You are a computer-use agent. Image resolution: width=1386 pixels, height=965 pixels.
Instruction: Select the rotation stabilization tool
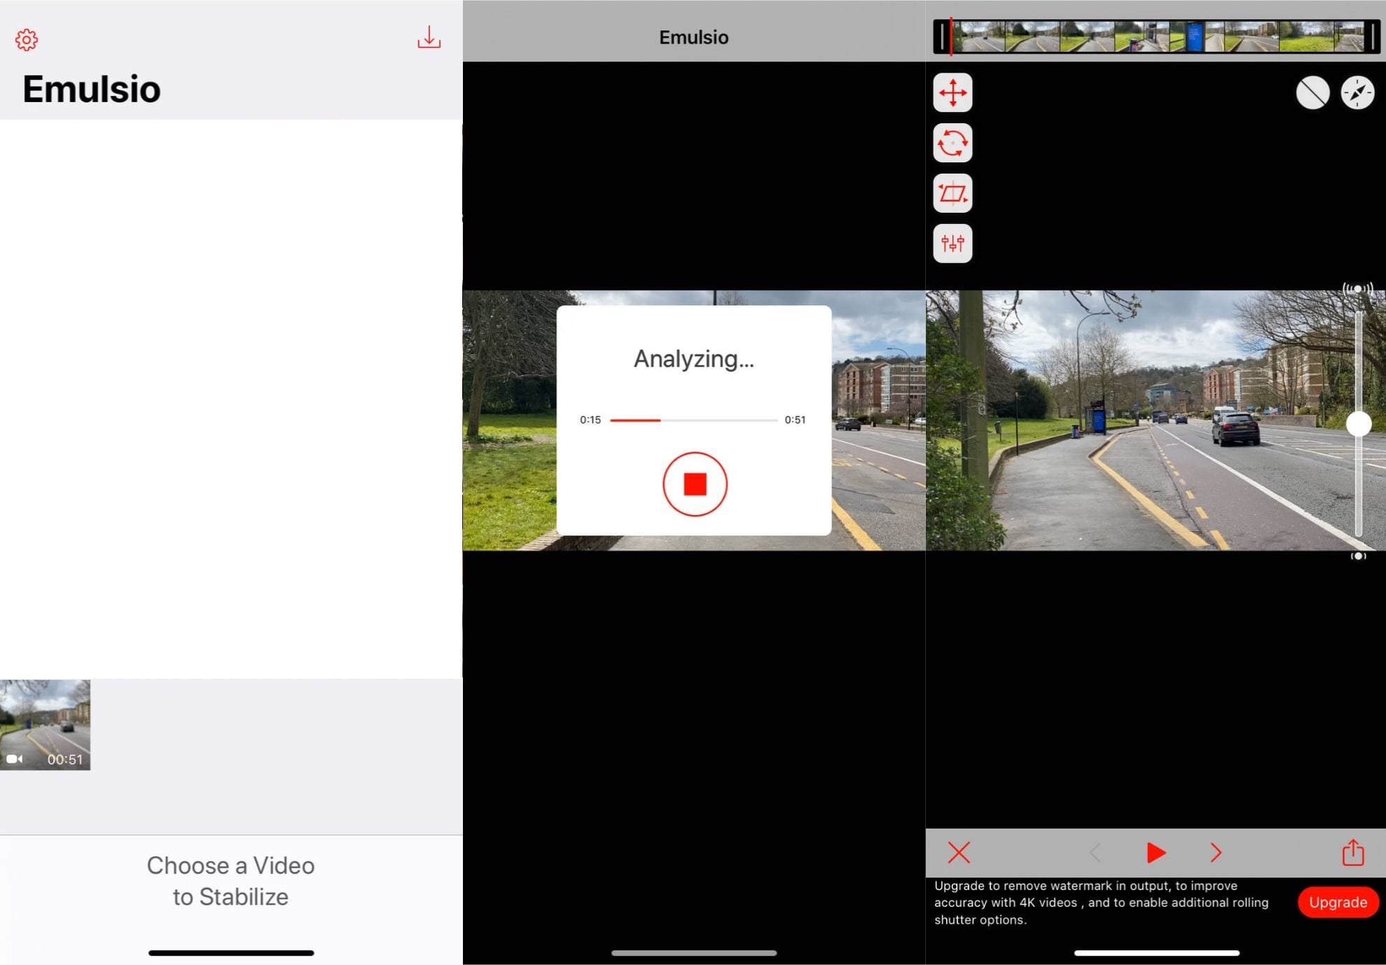pos(952,143)
